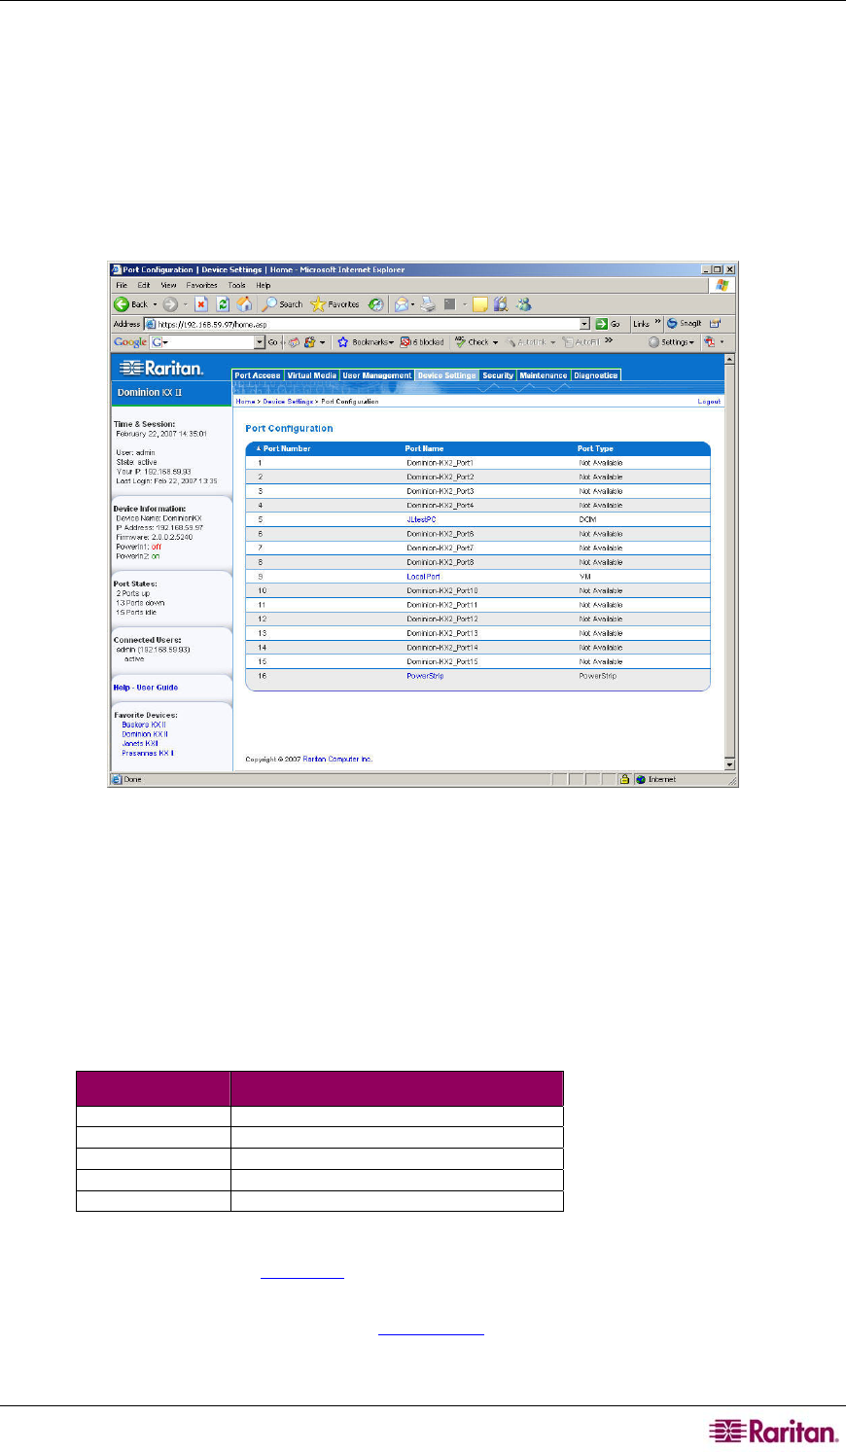Click the Google toolbar Settings gear
846x1452 pixels.
point(654,342)
